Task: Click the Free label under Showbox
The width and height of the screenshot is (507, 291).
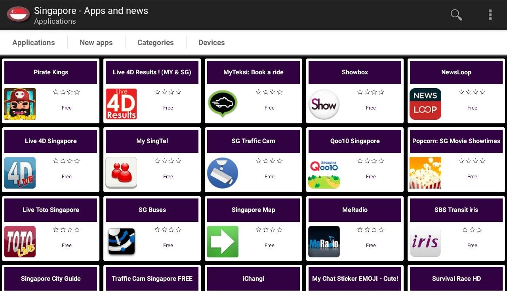Action: [x=371, y=108]
